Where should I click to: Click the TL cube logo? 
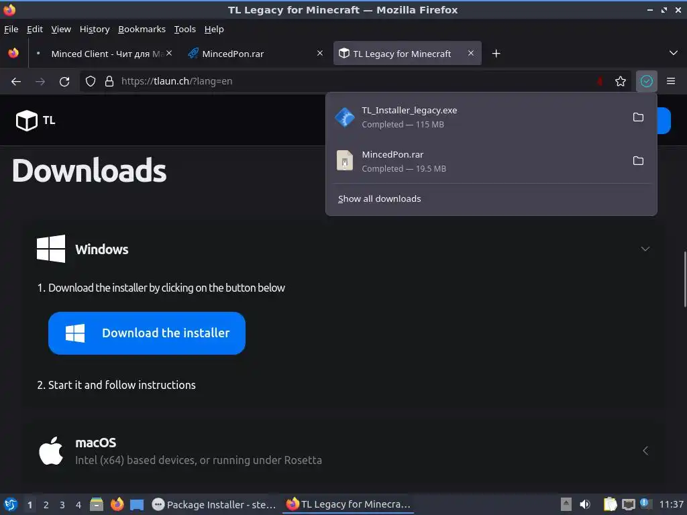tap(27, 121)
